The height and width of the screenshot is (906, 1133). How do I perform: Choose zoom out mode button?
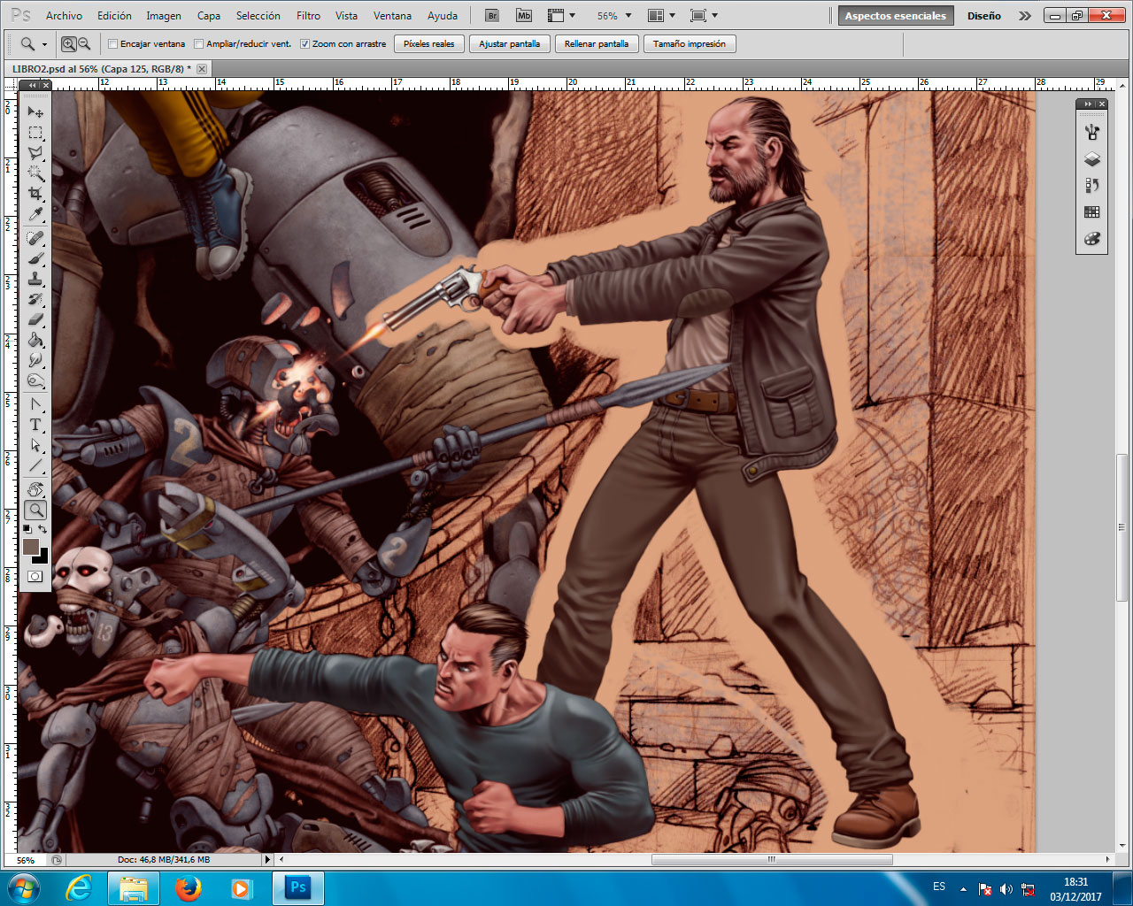[84, 43]
